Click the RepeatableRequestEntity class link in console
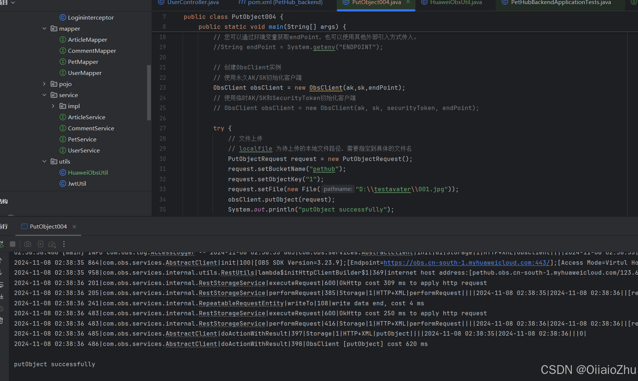The width and height of the screenshot is (638, 381). coord(241,303)
